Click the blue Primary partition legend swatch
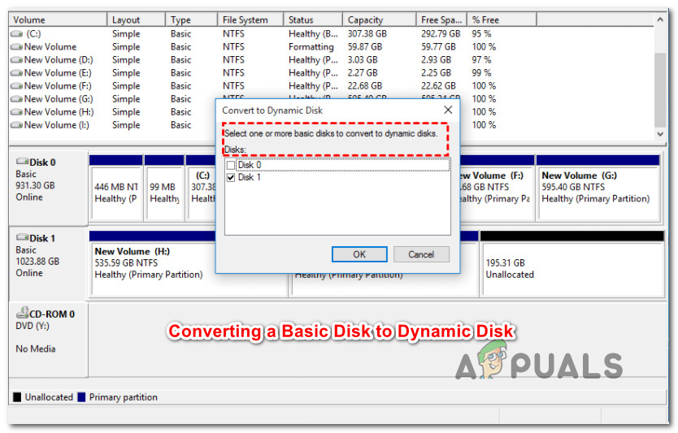Viewport: 678px width, 433px height. point(81,397)
